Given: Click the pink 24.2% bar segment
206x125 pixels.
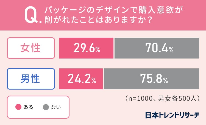Looking at the screenshot, I should pyautogui.click(x=81, y=79).
